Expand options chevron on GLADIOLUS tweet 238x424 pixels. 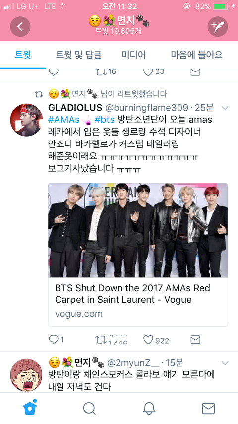pyautogui.click(x=225, y=108)
